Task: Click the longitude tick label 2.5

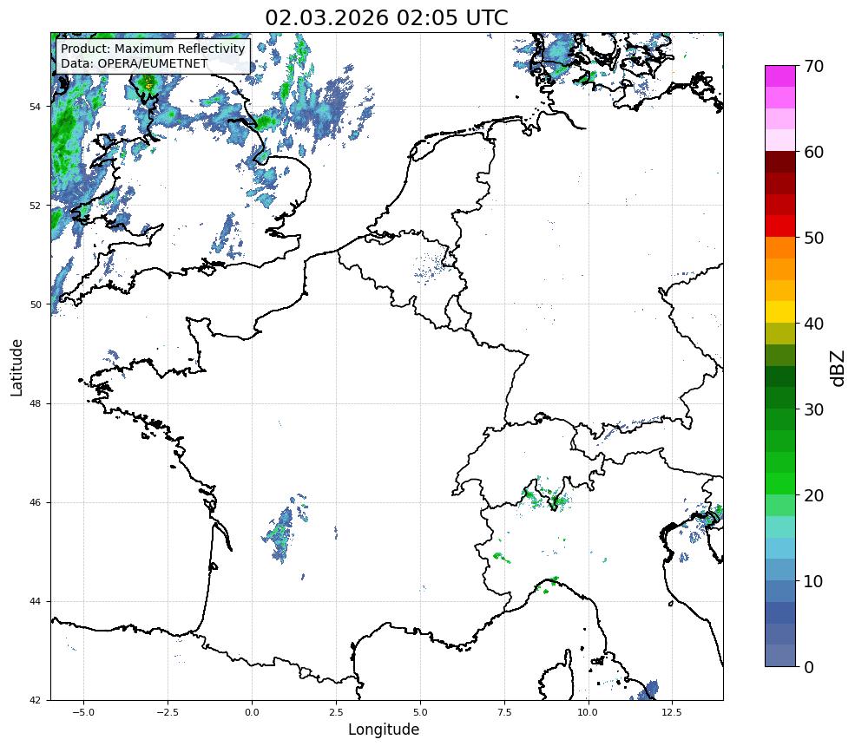Action: tap(336, 712)
